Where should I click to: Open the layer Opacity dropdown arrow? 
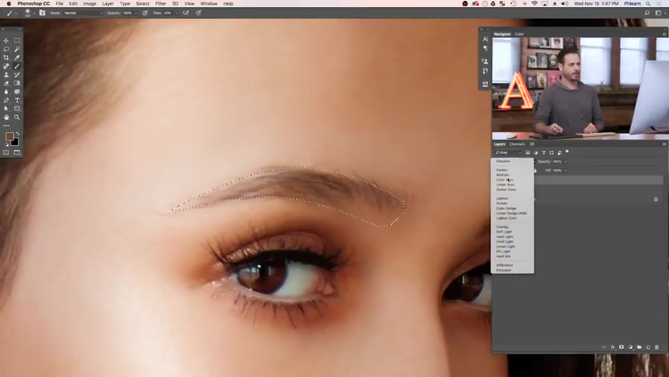coord(565,162)
